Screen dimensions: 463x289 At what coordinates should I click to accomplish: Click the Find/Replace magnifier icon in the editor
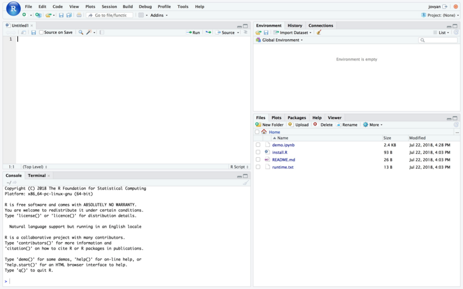coord(81,33)
